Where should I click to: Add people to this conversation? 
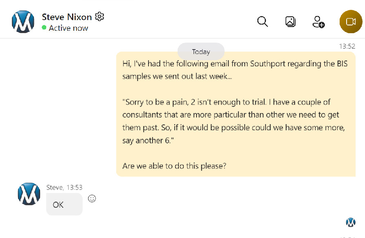tap(318, 22)
